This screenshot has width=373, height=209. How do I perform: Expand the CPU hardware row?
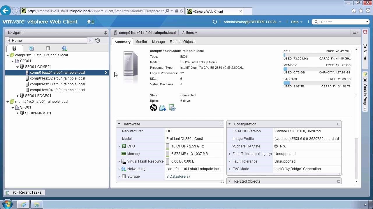[119, 146]
